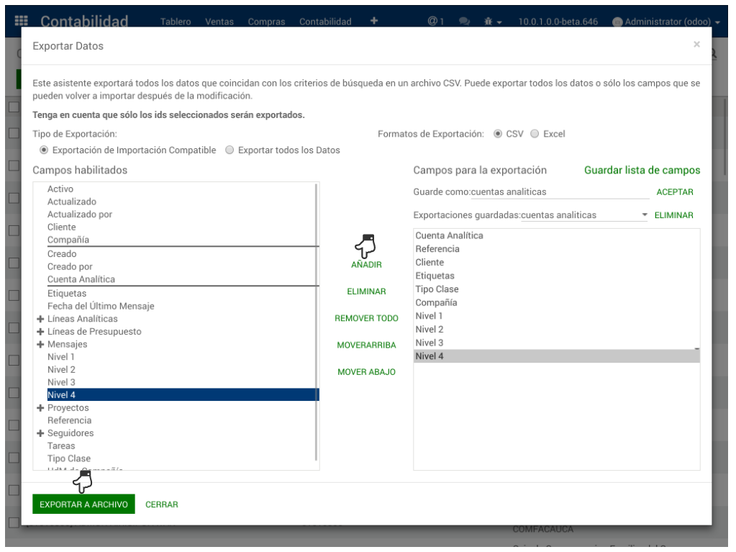Select the CSV export format
The image size is (736, 552).
coord(498,134)
